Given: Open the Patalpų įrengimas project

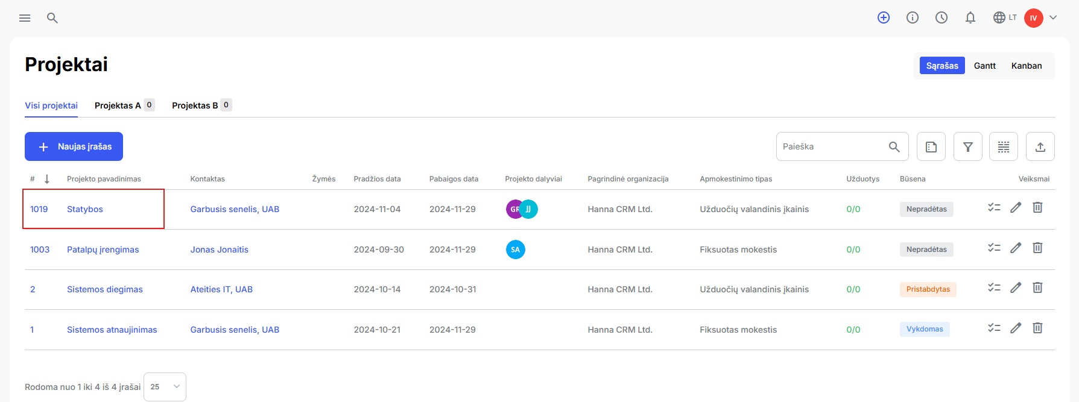Looking at the screenshot, I should pyautogui.click(x=103, y=250).
